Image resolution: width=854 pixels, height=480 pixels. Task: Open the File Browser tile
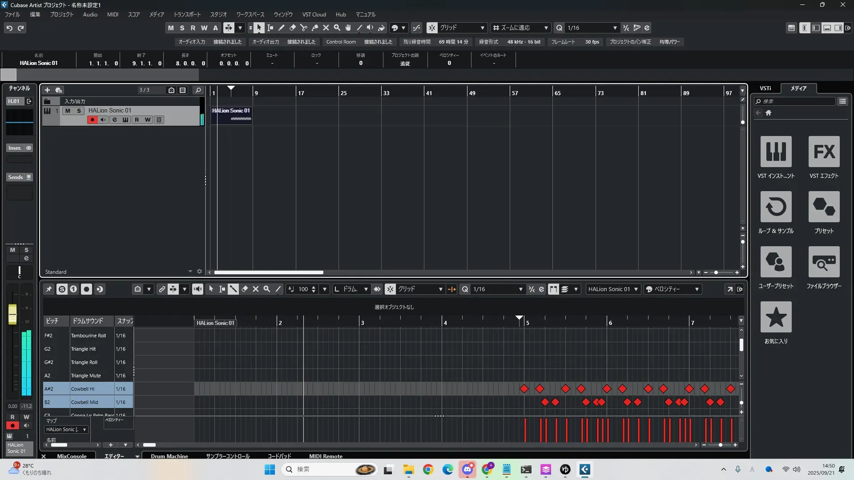(824, 262)
